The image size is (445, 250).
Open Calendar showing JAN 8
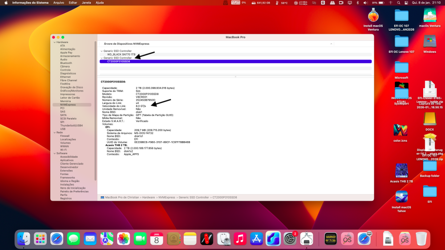[x=157, y=239]
